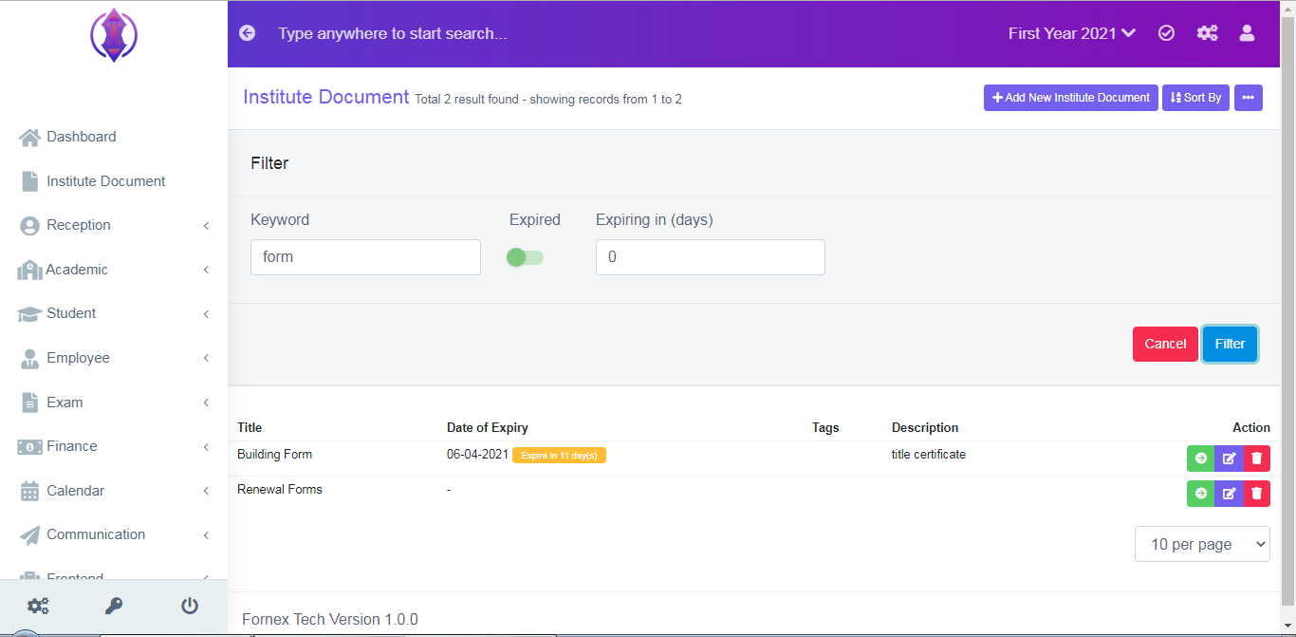Expand the Communication menu chevron
Image resolution: width=1296 pixels, height=637 pixels.
point(206,535)
